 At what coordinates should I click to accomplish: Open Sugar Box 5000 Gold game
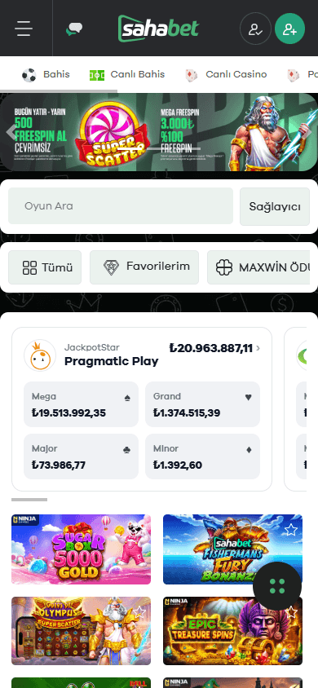(82, 549)
